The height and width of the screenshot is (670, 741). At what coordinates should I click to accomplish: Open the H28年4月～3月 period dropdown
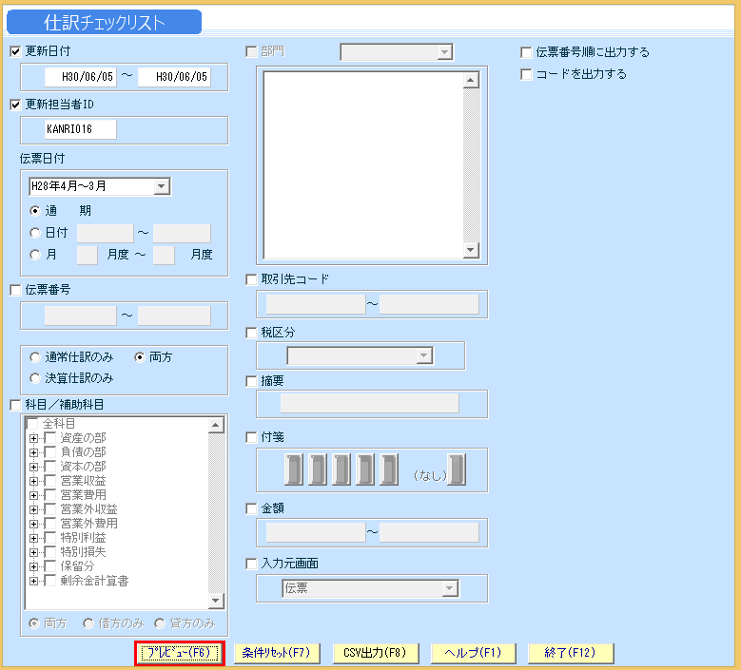click(162, 186)
